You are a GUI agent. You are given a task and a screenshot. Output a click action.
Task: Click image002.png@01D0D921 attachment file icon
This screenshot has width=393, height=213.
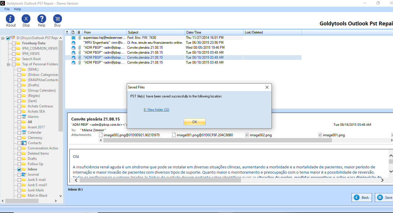pos(101,135)
